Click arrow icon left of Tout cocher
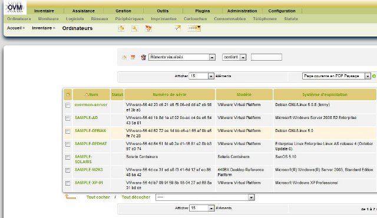This screenshot has width=377, height=218. [71, 197]
